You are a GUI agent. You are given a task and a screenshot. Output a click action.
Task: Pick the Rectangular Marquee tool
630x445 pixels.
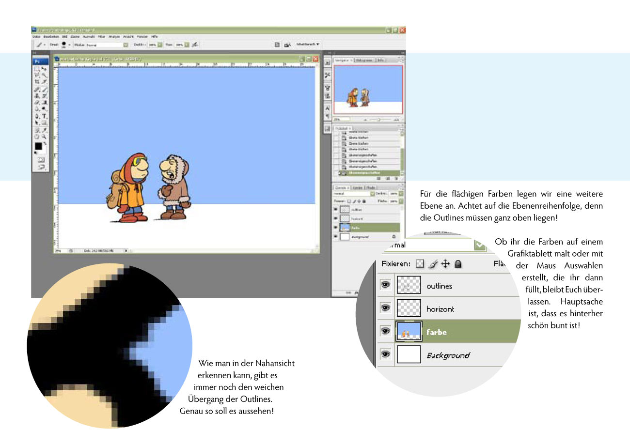[x=37, y=69]
